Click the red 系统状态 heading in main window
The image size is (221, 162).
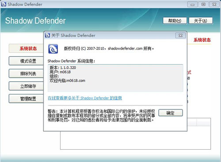point(202,40)
